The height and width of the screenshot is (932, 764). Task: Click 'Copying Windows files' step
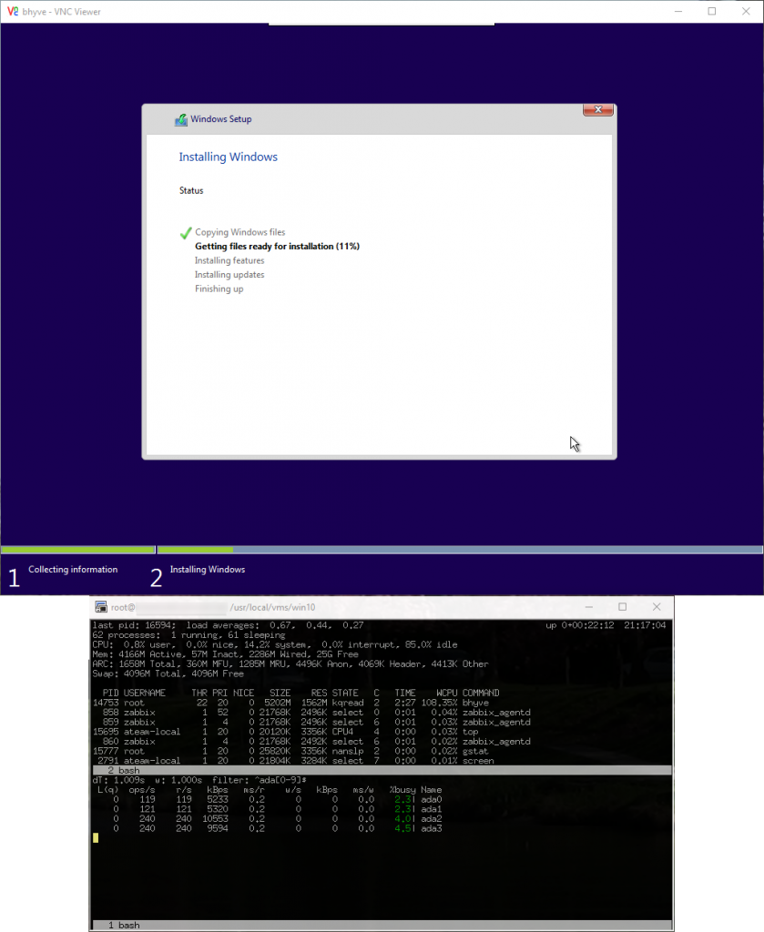240,232
